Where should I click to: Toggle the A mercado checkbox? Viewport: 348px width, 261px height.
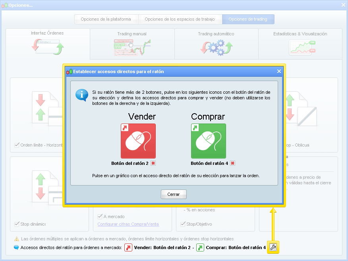(x=100, y=217)
